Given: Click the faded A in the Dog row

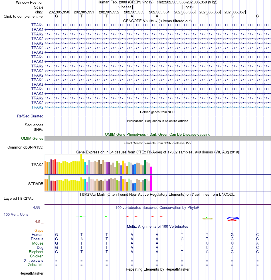Looking at the screenshot, I should point(232,247).
